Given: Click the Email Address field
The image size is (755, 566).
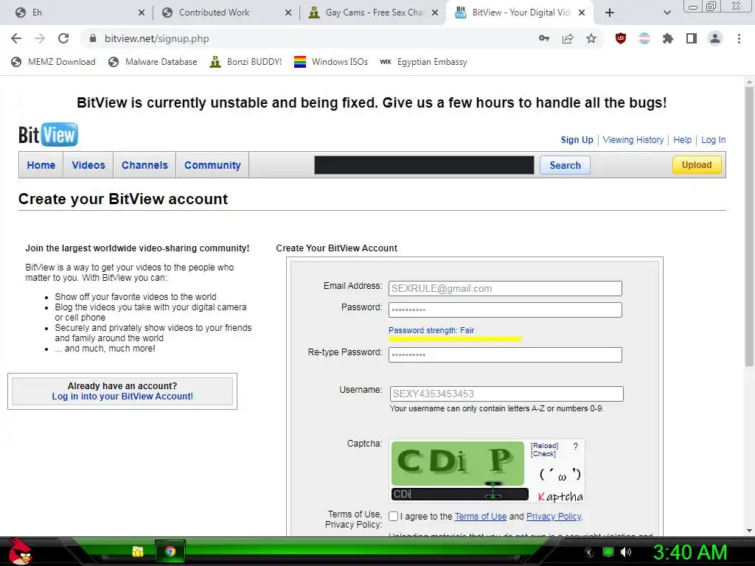Looking at the screenshot, I should click(x=505, y=288).
